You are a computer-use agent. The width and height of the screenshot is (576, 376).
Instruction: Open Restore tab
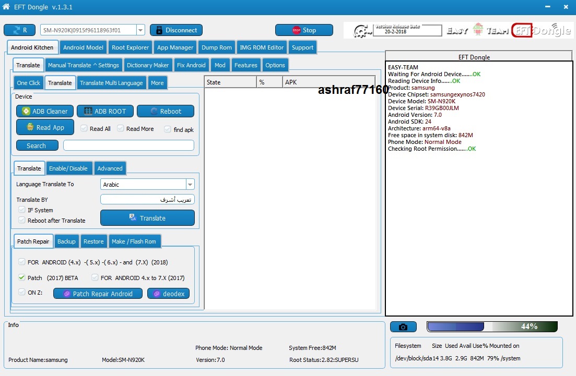(93, 241)
